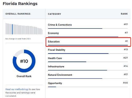
Task: Click the #10 overall rank donut chart
Action: point(24,61)
